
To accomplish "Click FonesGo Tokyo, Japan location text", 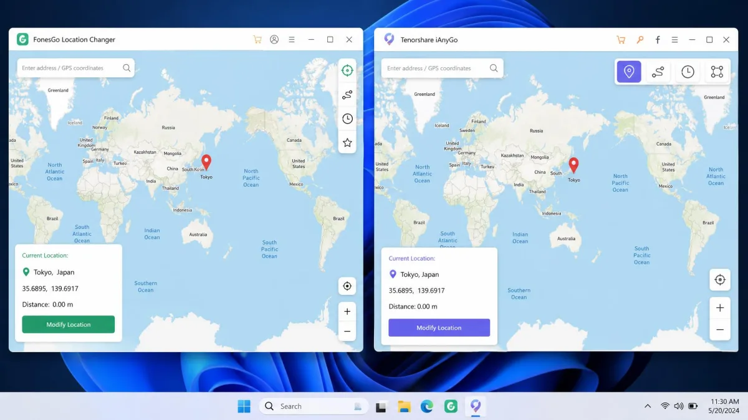I will 54,272.
